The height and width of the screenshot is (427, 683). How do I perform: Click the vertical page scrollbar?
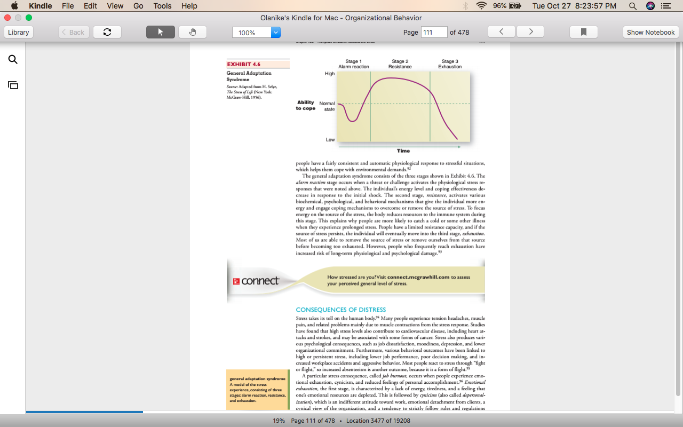679,219
